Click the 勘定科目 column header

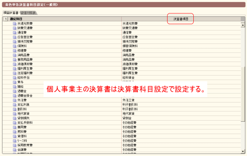pyautogui.click(x=16, y=19)
